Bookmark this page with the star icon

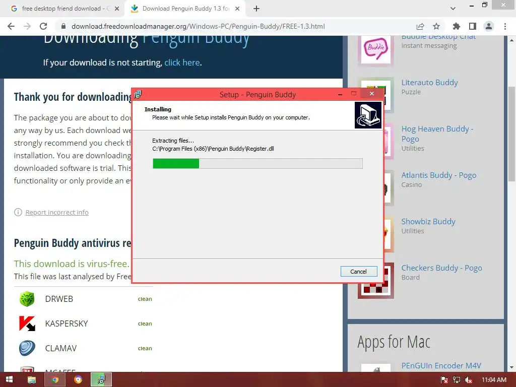(436, 26)
